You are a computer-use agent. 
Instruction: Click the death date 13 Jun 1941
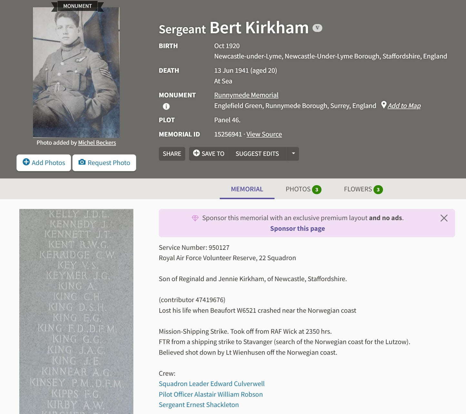point(232,70)
